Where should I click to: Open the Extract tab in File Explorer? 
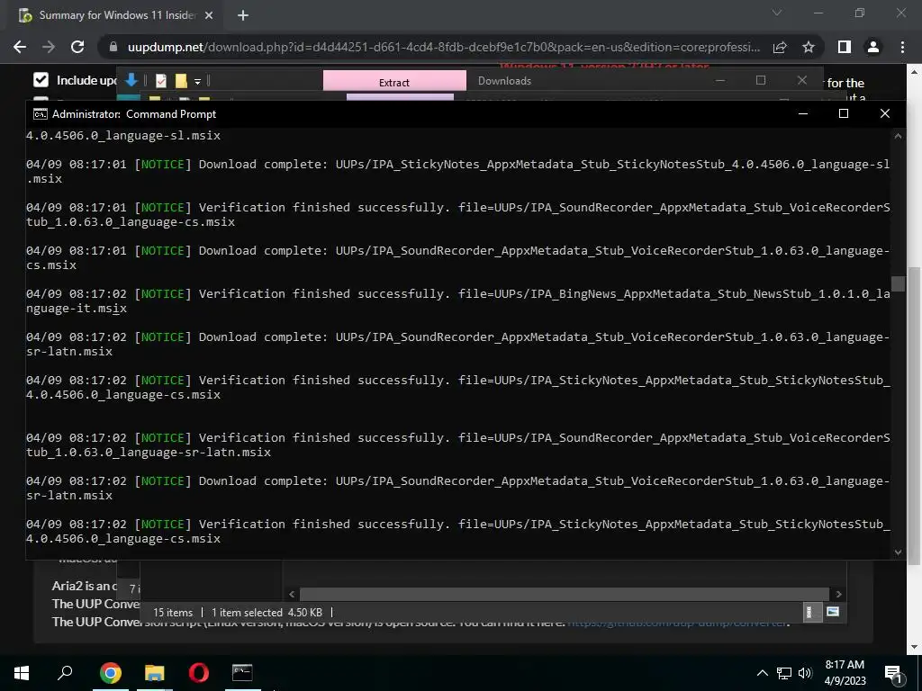pyautogui.click(x=394, y=82)
